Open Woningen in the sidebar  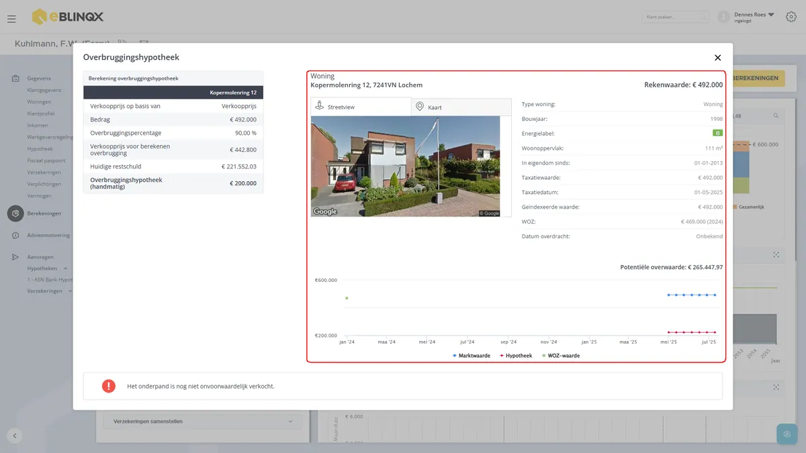[x=39, y=102]
